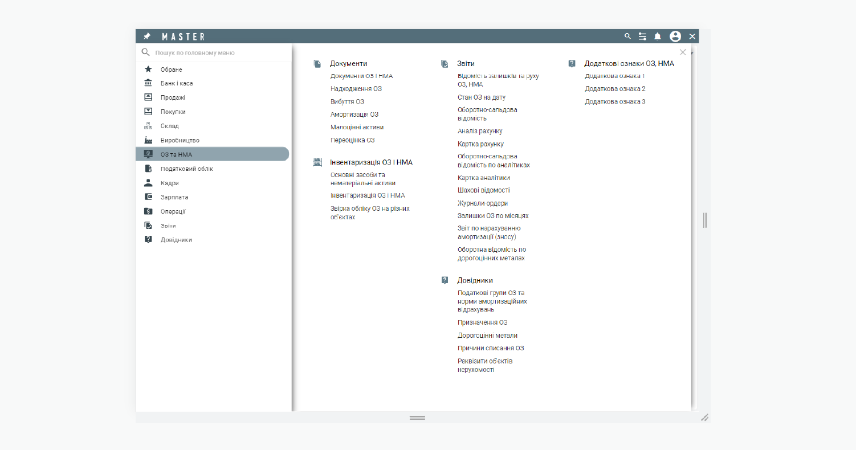
Task: Click the pin icon in header
Action: click(x=146, y=36)
